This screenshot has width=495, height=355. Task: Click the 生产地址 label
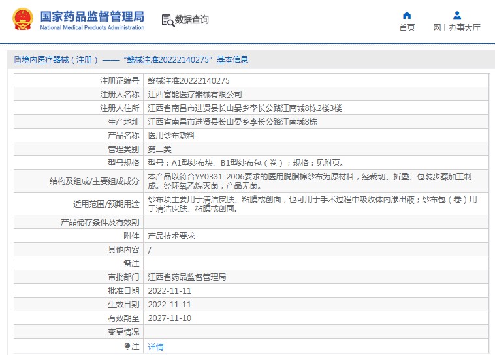point(123,122)
